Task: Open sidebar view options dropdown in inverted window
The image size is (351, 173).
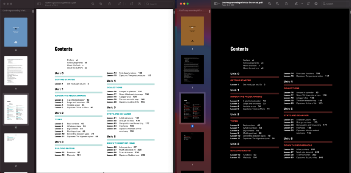Action: coord(219,4)
